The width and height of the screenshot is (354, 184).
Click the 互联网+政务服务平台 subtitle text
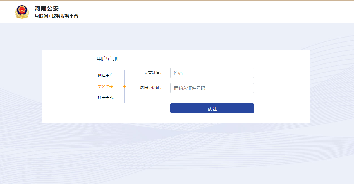click(56, 16)
